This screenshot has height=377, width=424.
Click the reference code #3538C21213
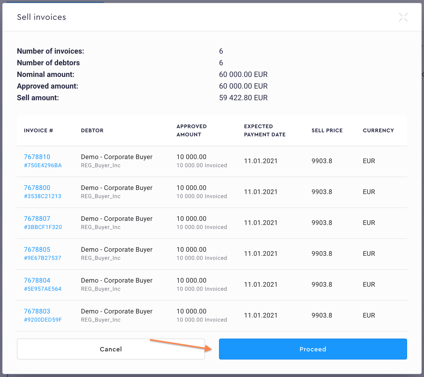pos(43,196)
